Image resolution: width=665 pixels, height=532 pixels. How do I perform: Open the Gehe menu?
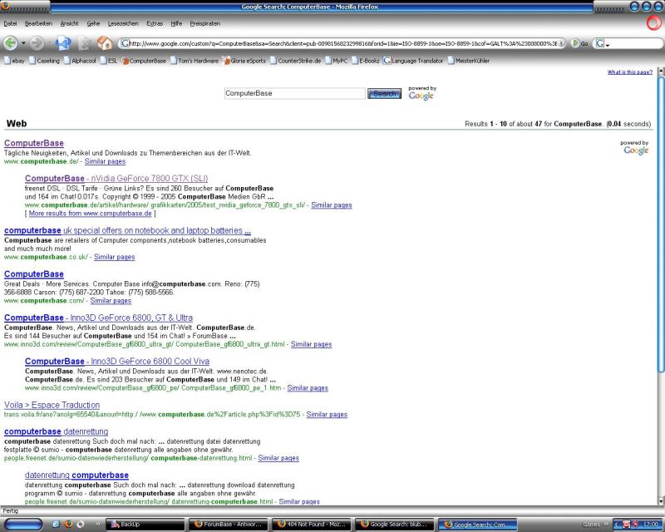click(x=93, y=24)
